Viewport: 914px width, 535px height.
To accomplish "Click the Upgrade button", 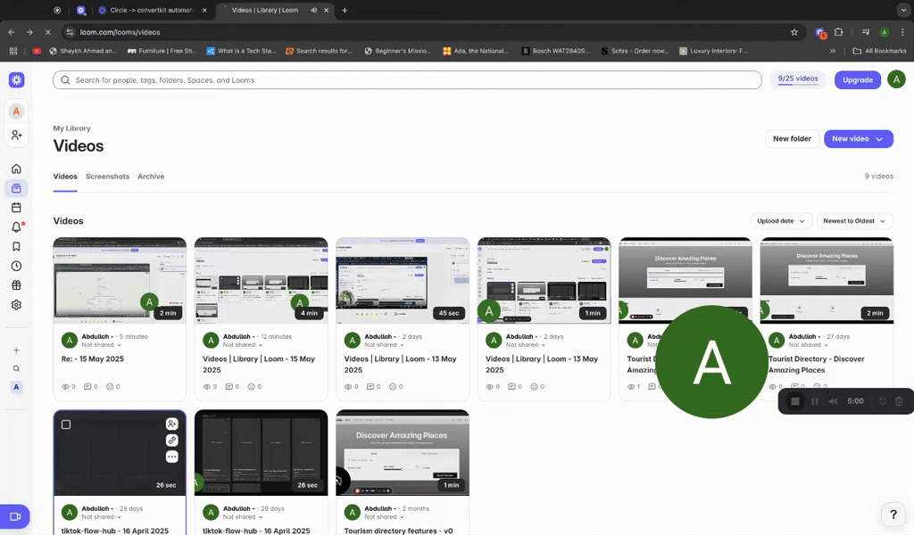I will click(857, 79).
